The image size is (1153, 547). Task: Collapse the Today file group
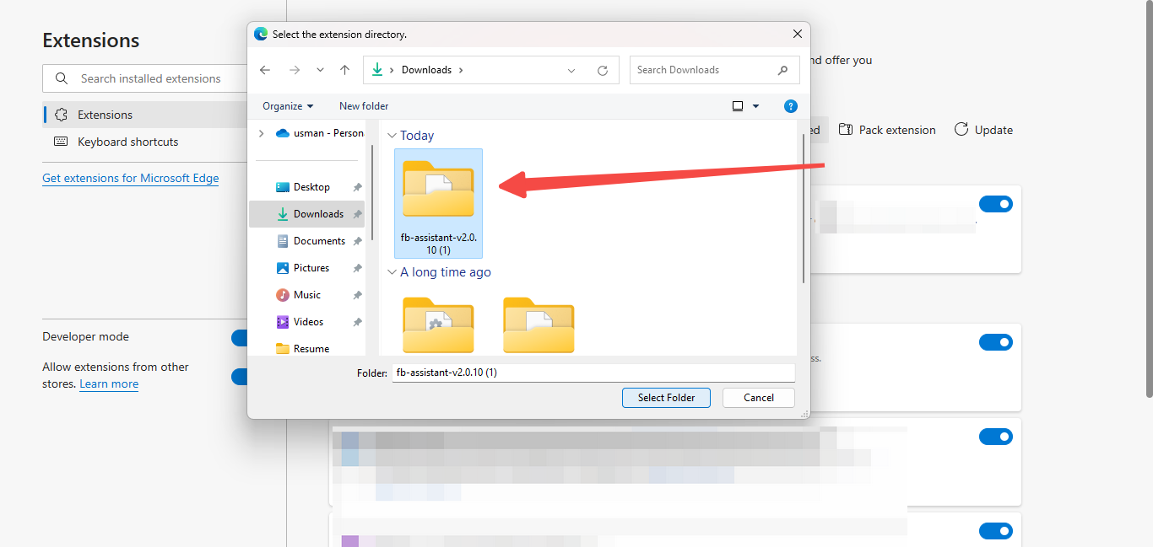(x=392, y=136)
